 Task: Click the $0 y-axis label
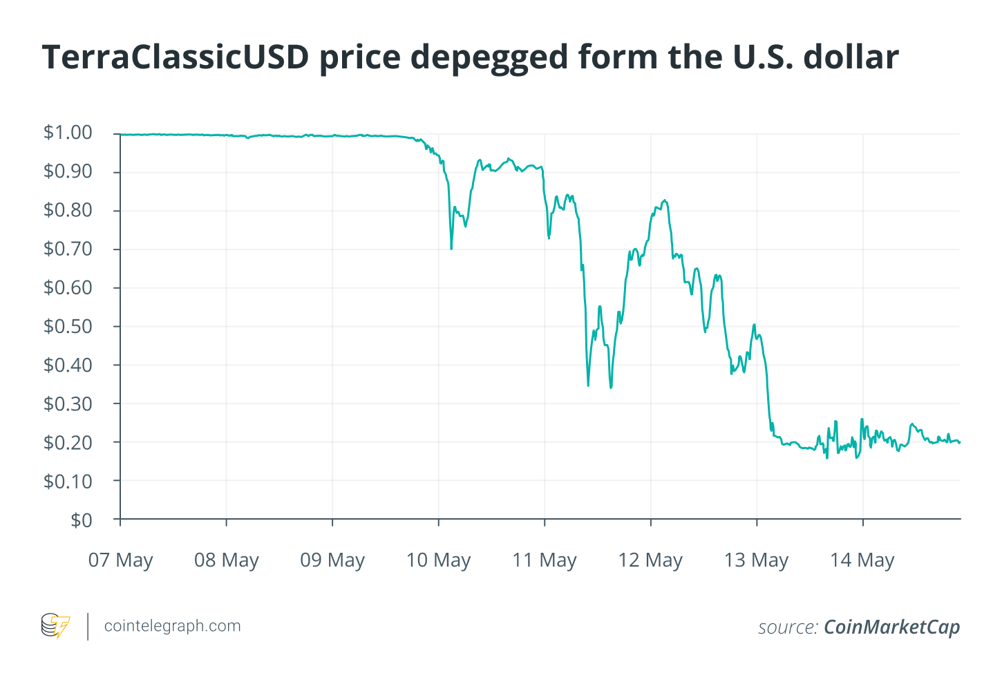pyautogui.click(x=82, y=520)
